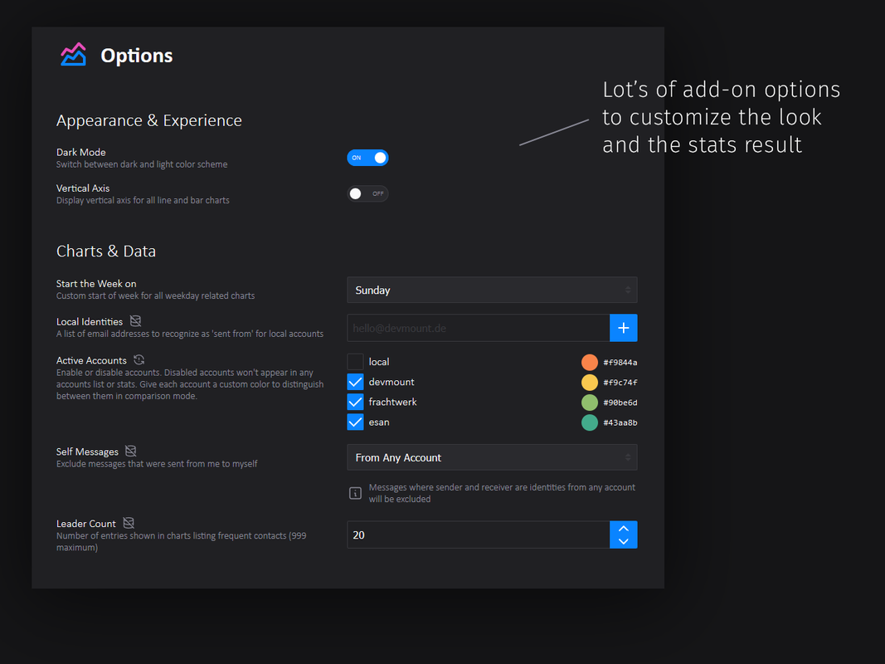
Task: Decrease the Leader Count with down arrow
Action: tap(623, 541)
